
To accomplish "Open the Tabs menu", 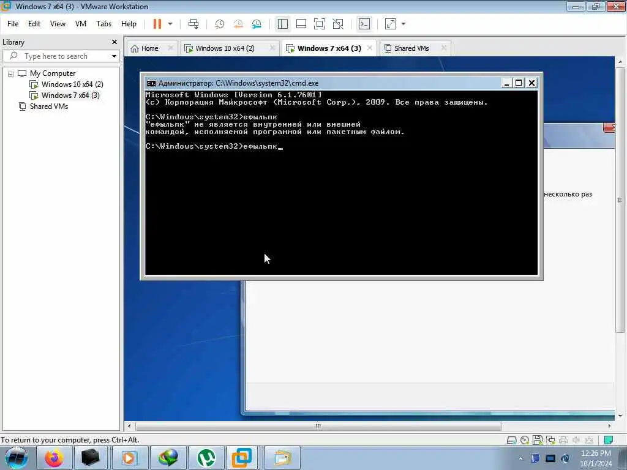I will (x=103, y=24).
